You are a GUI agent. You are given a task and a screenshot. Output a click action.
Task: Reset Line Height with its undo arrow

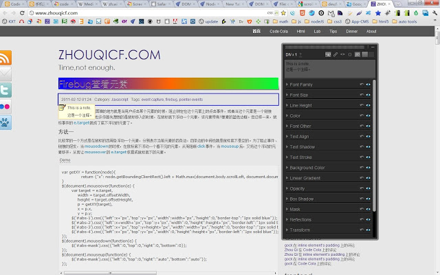[362, 105]
